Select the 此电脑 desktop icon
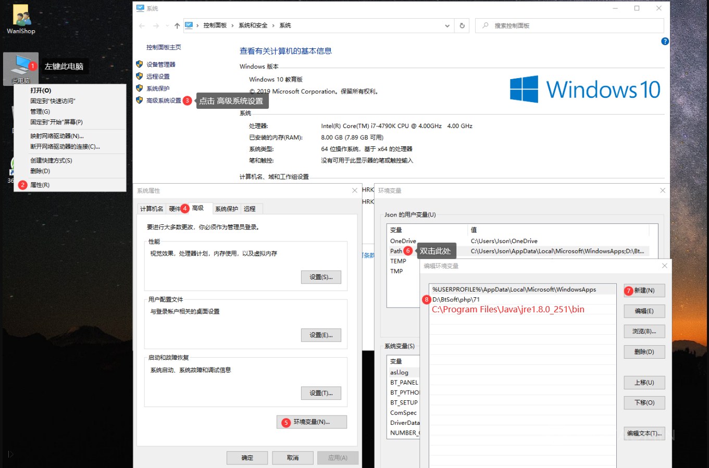The width and height of the screenshot is (709, 468). click(21, 69)
